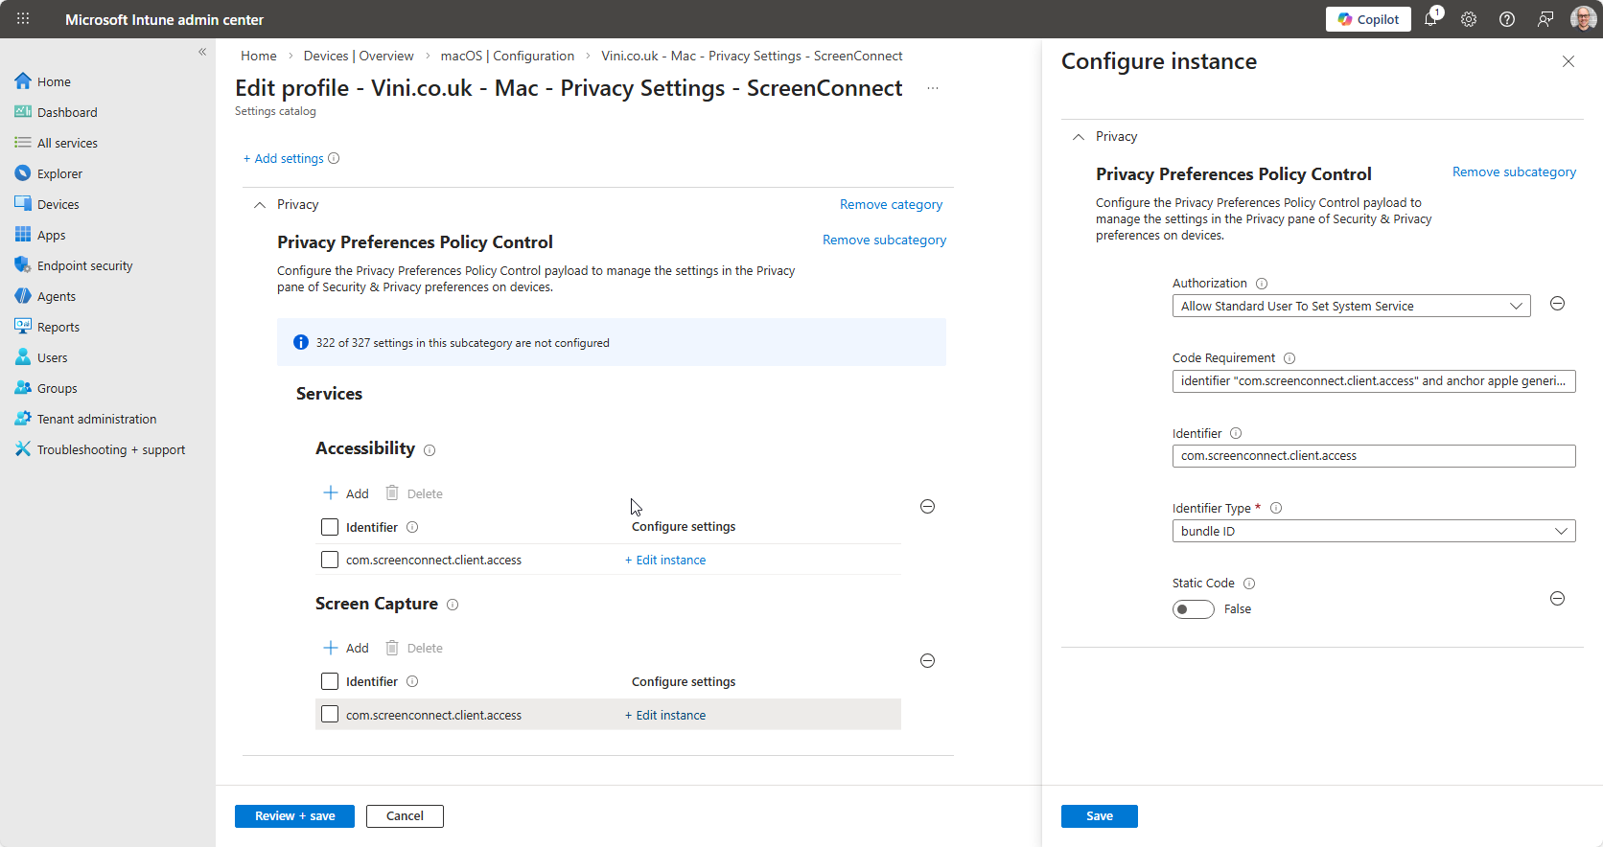Open the settings gear in header
Screen dimensions: 1603x847
[x=1469, y=19]
